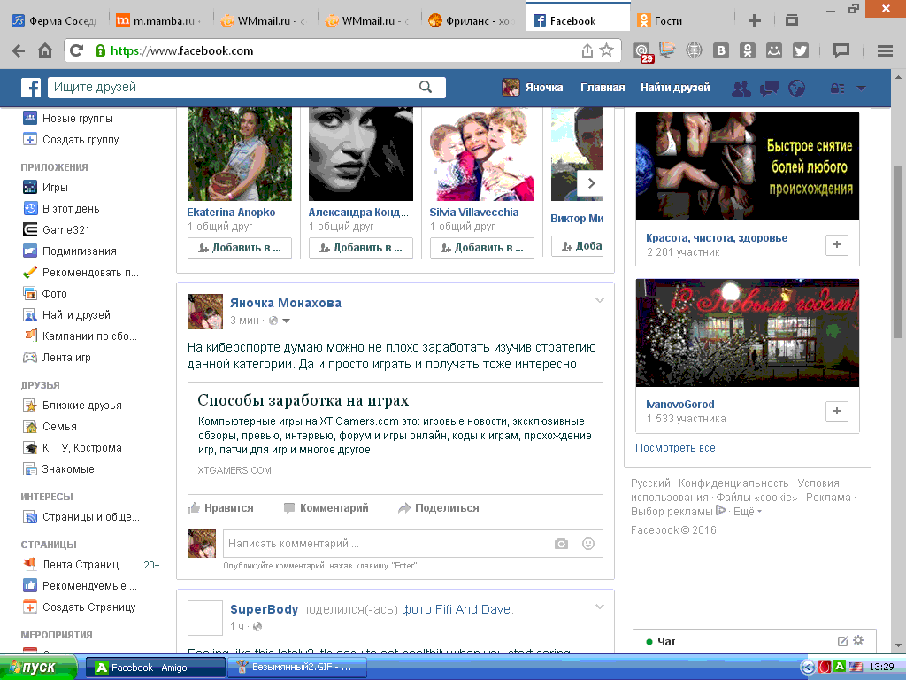Switch to m.mamba.ru tab
Screen dimensions: 906x680
coord(157,21)
